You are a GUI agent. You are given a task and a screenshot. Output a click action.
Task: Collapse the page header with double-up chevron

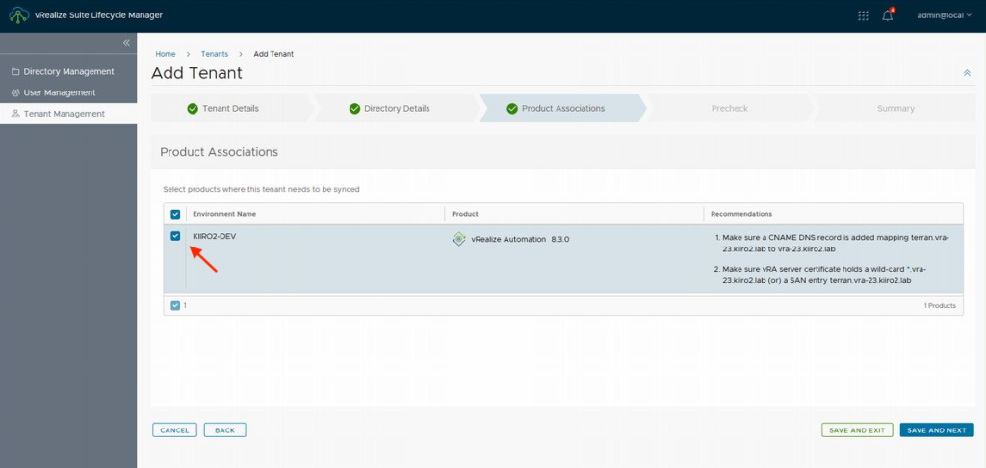[x=967, y=73]
